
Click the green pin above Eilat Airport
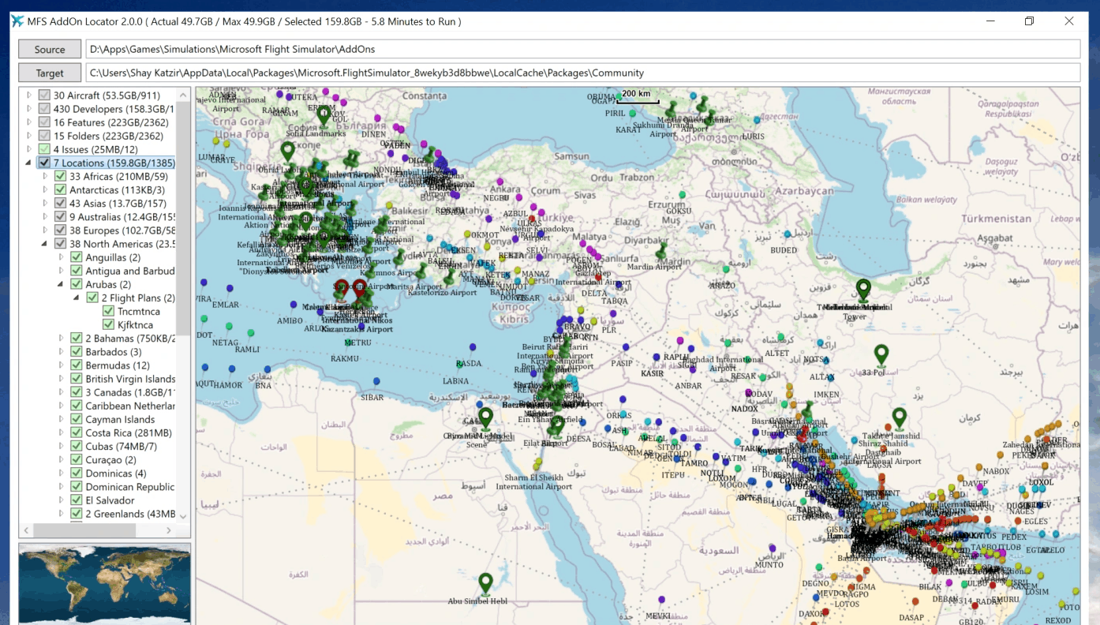tap(557, 425)
